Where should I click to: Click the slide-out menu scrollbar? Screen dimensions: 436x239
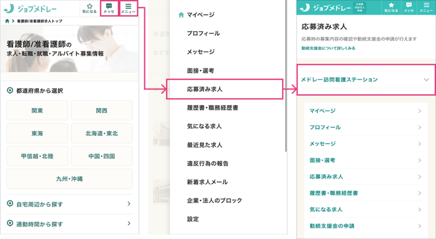point(286,75)
